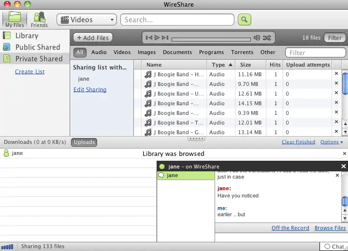Viewport: 348px width, 251px height.
Task: Click the Clear Finished link
Action: tap(298, 142)
